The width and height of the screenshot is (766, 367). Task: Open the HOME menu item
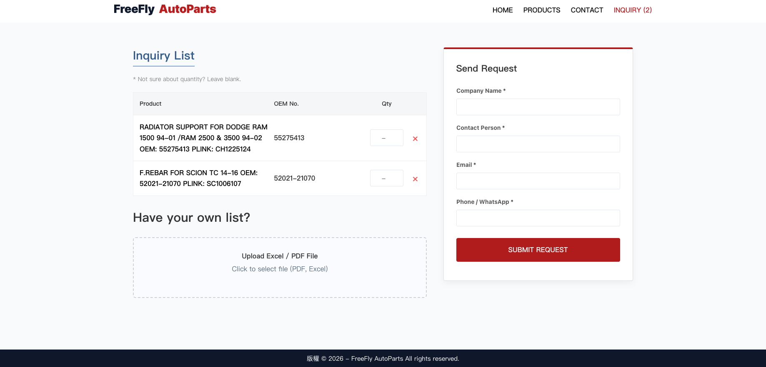(502, 10)
